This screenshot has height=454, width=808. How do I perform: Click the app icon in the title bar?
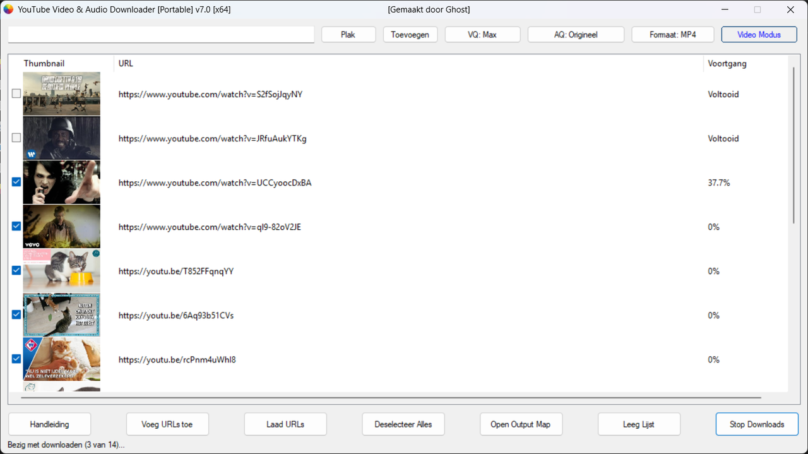[8, 9]
